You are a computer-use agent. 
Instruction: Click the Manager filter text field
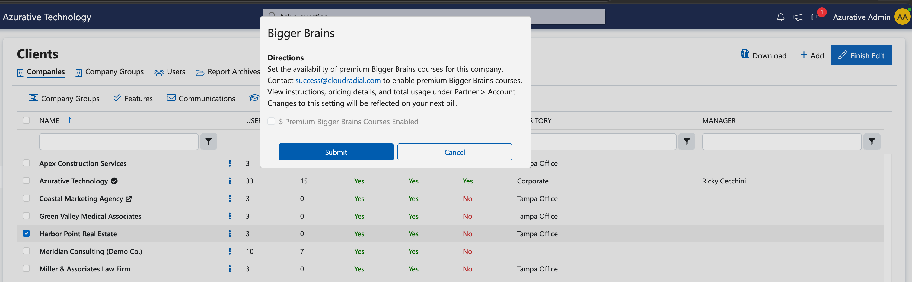pos(782,142)
